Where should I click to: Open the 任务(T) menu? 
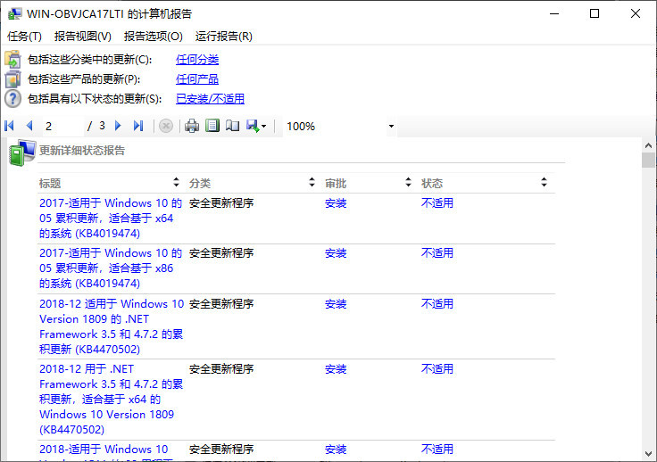pos(24,36)
